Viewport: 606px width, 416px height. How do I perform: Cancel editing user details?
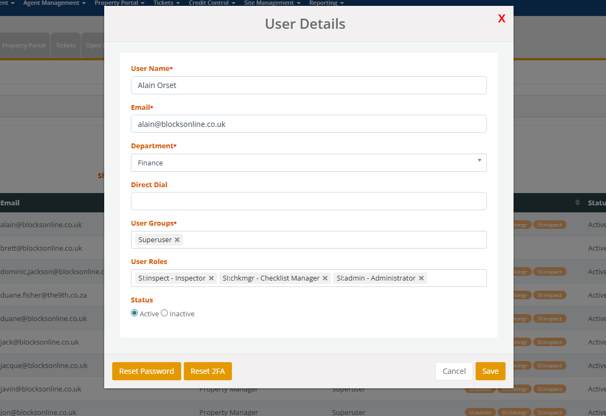coord(454,371)
